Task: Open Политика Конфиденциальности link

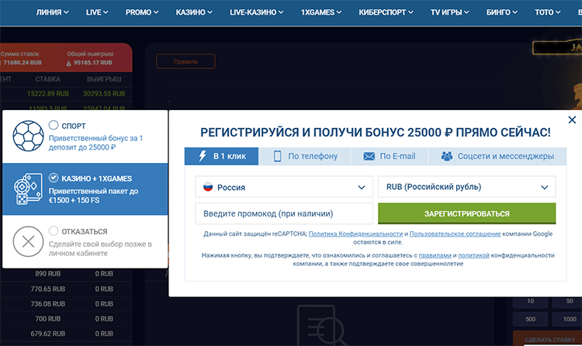Action: tap(355, 234)
